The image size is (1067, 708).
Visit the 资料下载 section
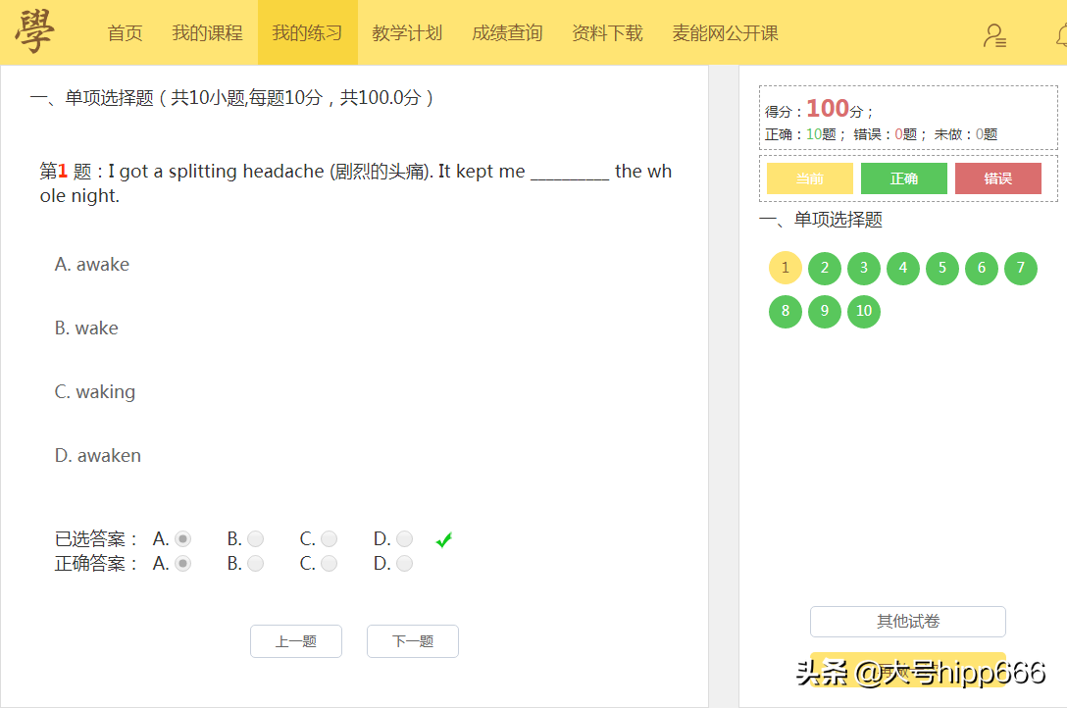(x=607, y=32)
